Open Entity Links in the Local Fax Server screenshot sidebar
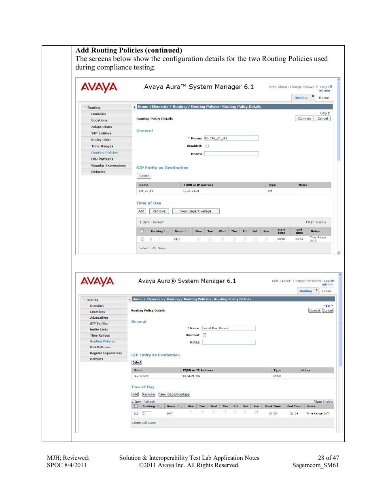386x499 pixels. click(x=99, y=329)
